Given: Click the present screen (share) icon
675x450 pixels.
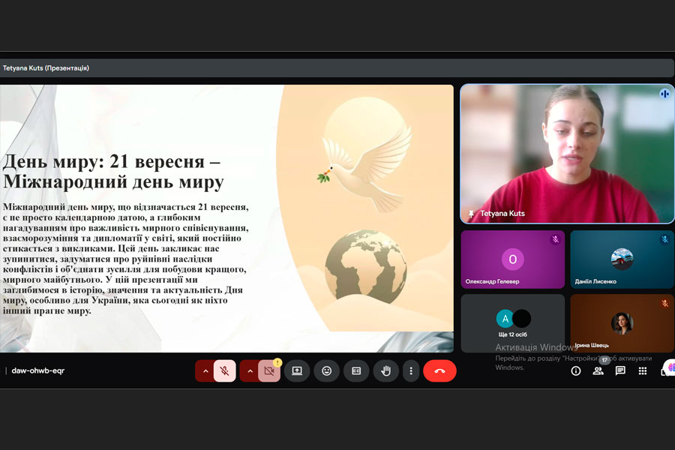Looking at the screenshot, I should click(x=297, y=370).
